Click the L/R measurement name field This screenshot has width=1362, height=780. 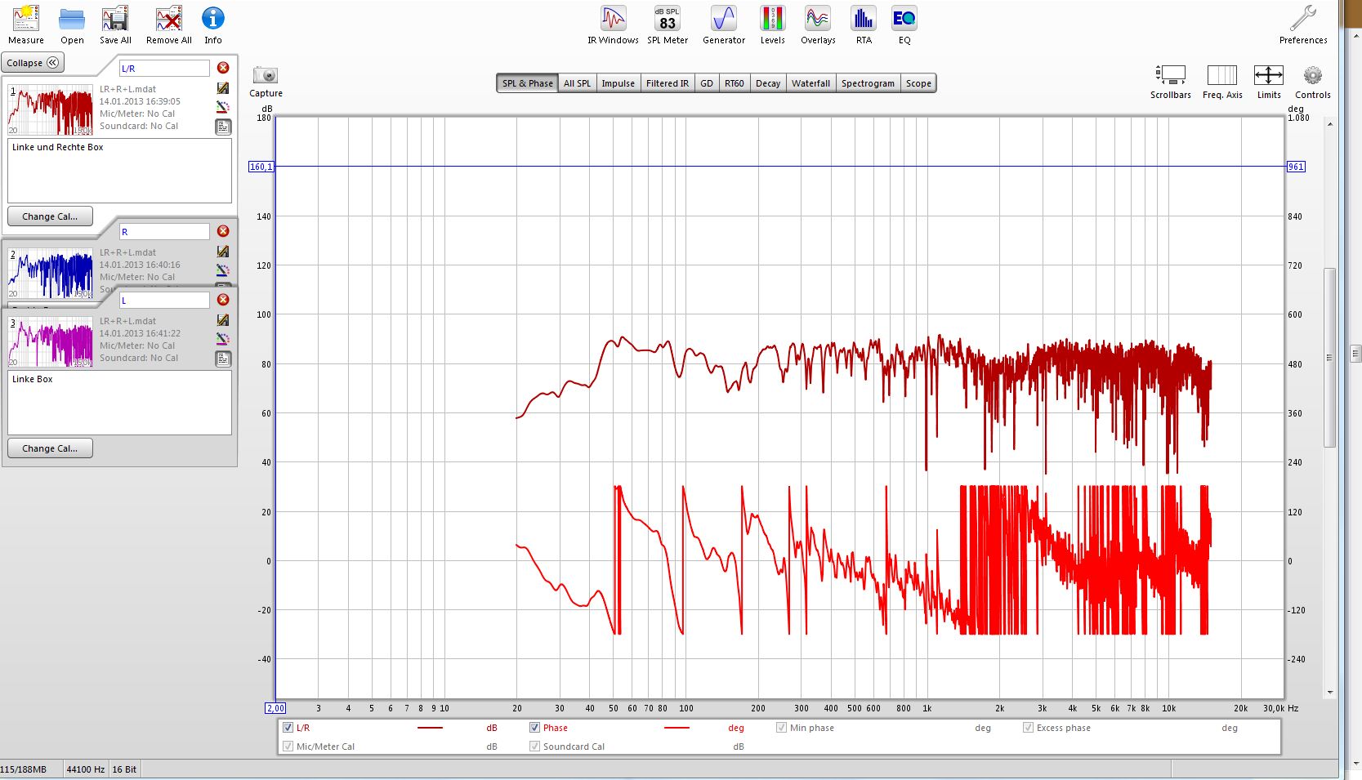164,69
